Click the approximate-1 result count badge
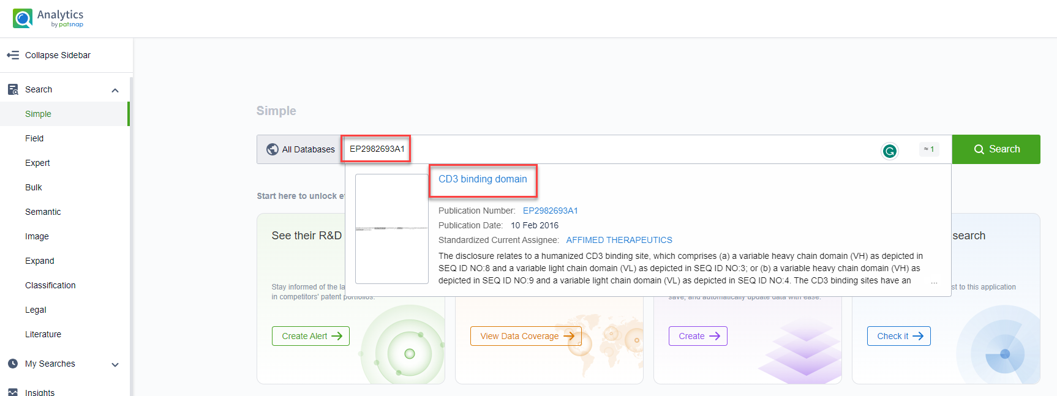1057x396 pixels. [x=928, y=149]
